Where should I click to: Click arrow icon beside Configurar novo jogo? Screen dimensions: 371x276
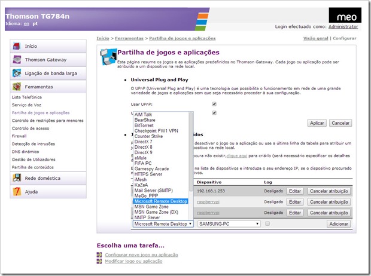point(99,254)
